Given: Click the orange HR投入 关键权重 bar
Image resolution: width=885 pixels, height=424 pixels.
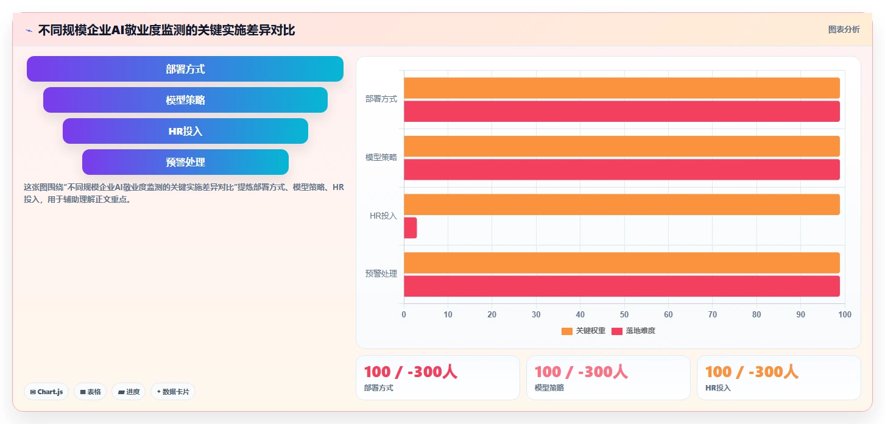Looking at the screenshot, I should pos(622,205).
